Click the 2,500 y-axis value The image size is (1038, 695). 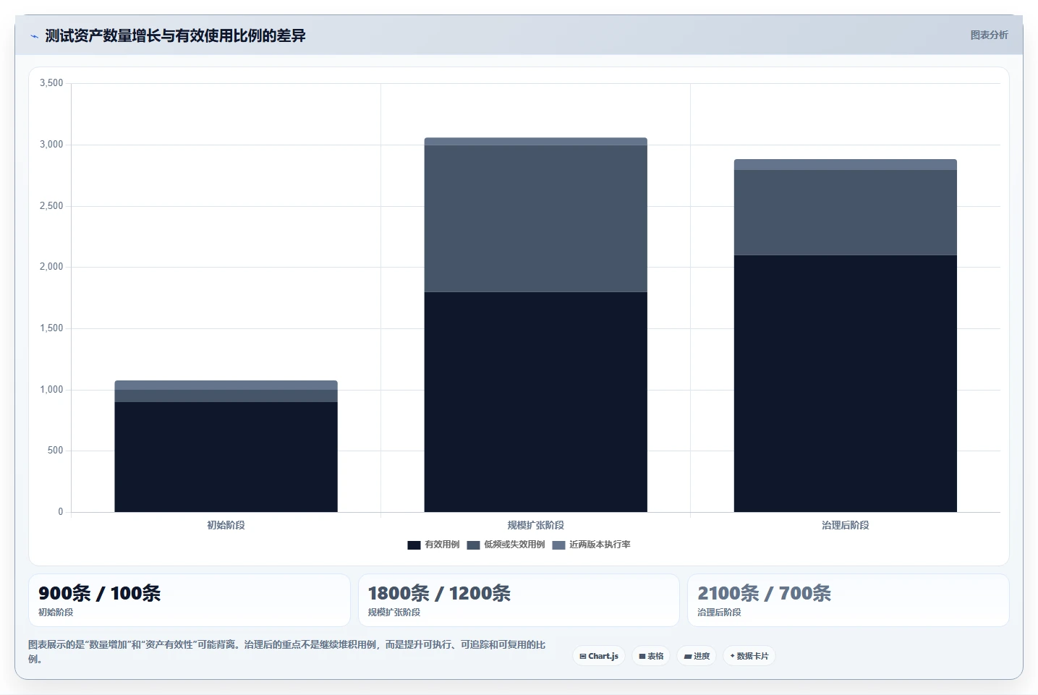(x=51, y=206)
